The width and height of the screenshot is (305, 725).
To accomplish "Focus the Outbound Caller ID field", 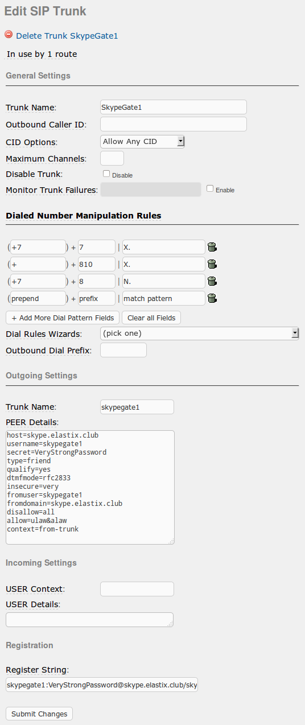I will (x=174, y=124).
